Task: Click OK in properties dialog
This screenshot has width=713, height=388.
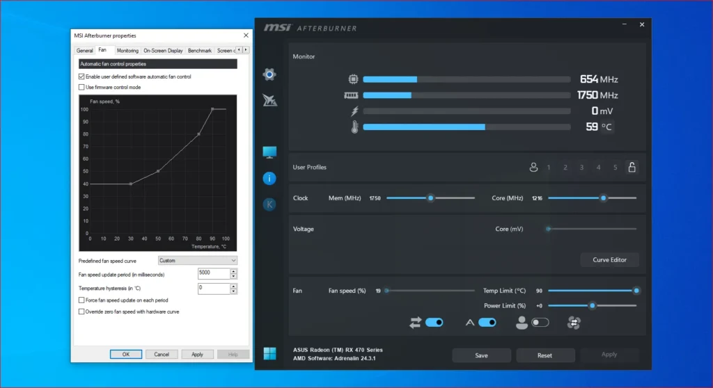Action: (x=126, y=355)
